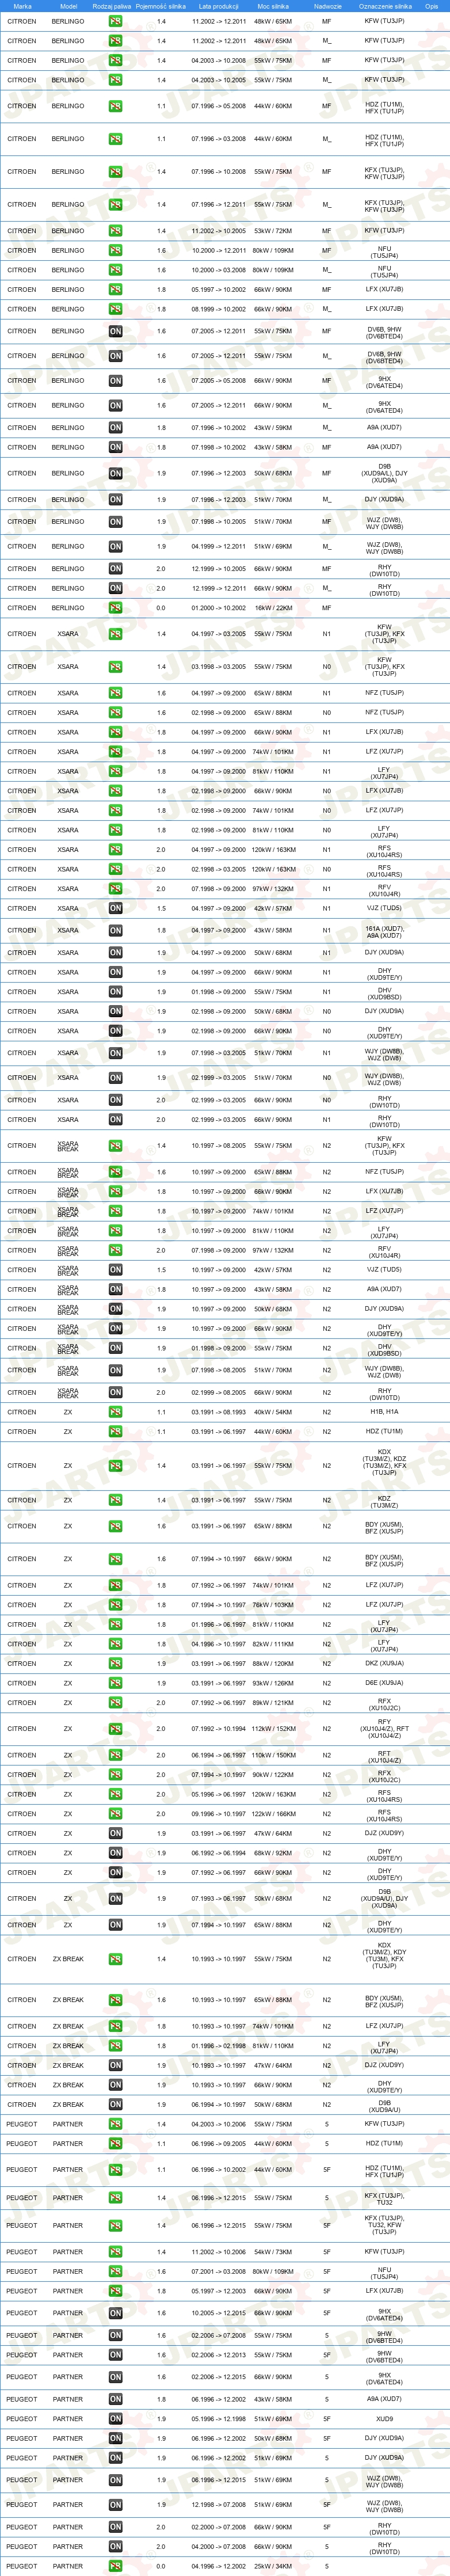This screenshot has width=450, height=2576.
Task: Click PB icon in Berlingo 0.0 16kW / 22KM row
Action: click(116, 608)
